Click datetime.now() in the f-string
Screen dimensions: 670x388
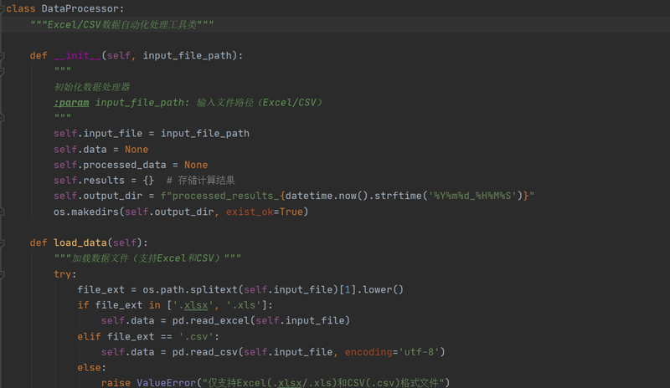(x=327, y=196)
